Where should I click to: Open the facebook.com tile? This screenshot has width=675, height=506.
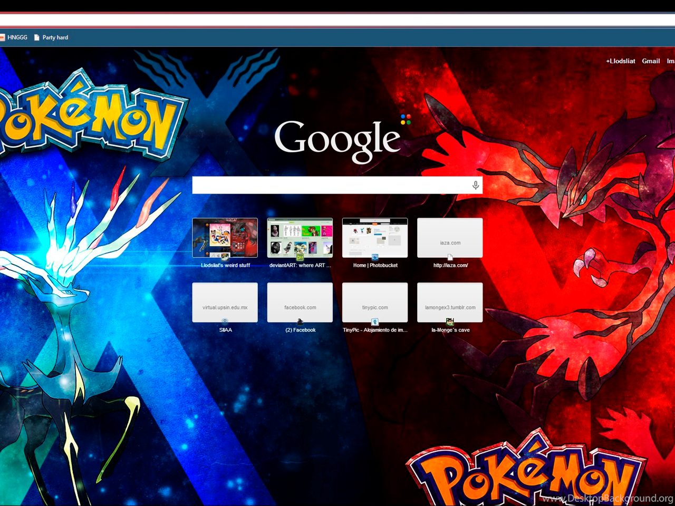pyautogui.click(x=300, y=303)
